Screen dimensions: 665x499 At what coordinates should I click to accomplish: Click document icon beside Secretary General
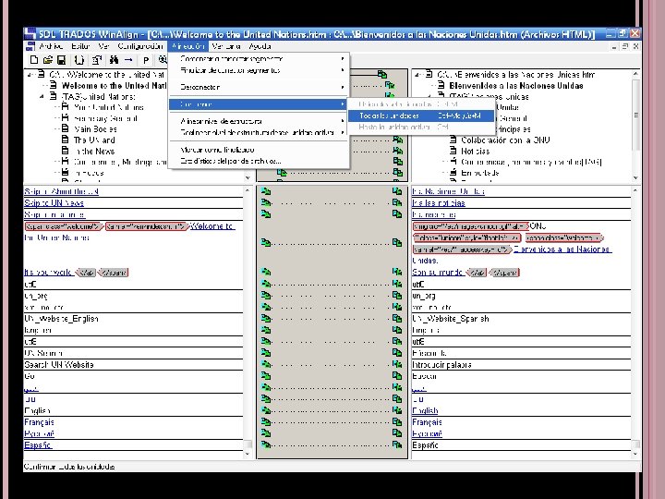click(x=65, y=117)
